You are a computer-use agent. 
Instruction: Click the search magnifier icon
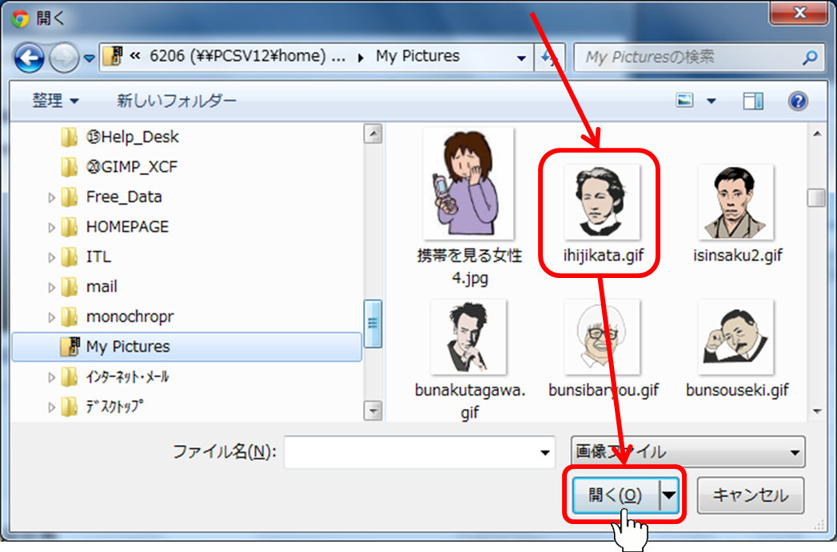tap(810, 58)
